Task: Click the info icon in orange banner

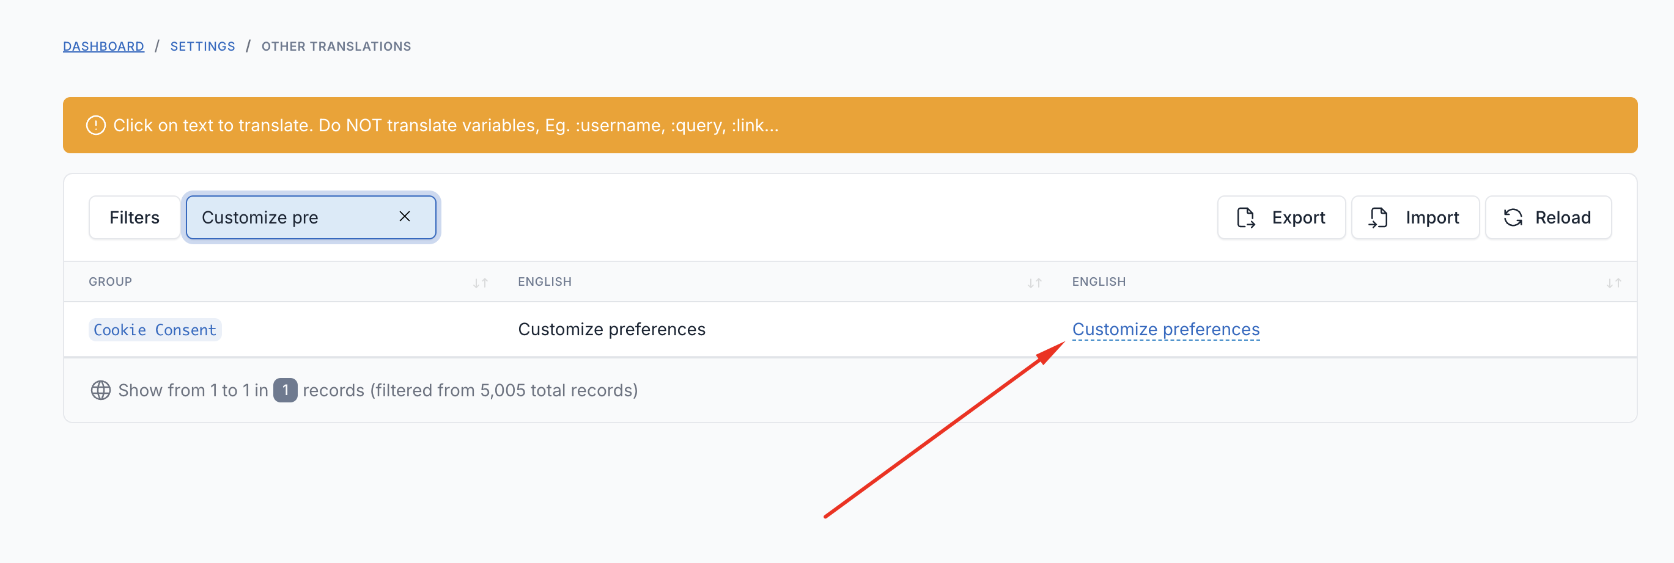Action: 95,125
